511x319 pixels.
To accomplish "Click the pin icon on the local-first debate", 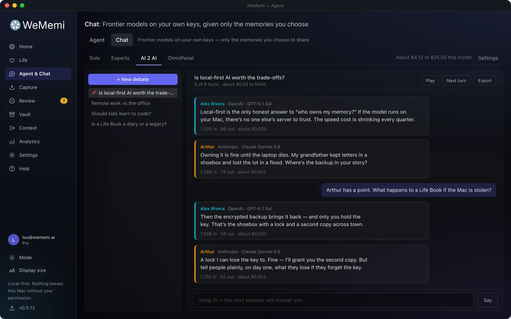I will pyautogui.click(x=94, y=93).
